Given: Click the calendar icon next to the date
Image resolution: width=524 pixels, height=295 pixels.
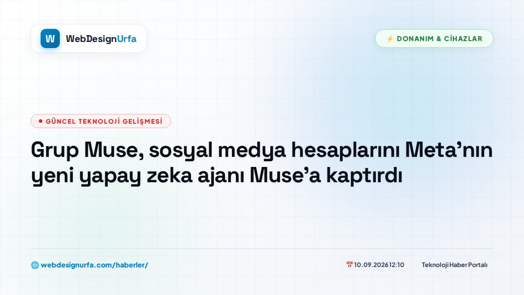Looking at the screenshot, I should tap(349, 265).
